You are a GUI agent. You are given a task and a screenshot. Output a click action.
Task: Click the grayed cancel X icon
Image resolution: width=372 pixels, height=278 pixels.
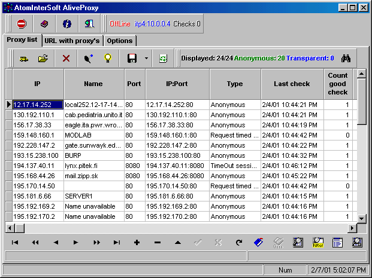(x=218, y=242)
